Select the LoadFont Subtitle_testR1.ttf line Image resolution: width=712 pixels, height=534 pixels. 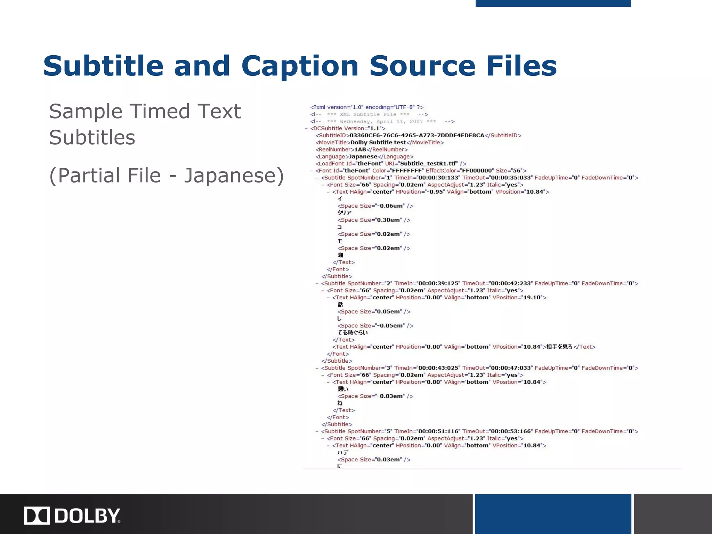(x=391, y=163)
